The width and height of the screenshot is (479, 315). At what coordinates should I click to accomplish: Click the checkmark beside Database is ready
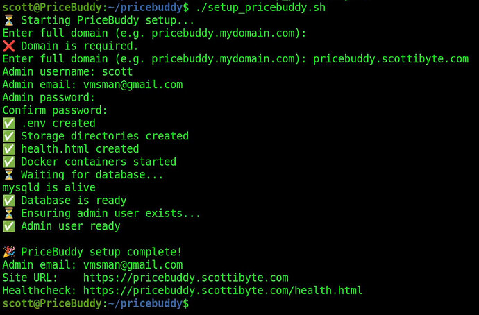[8, 201]
